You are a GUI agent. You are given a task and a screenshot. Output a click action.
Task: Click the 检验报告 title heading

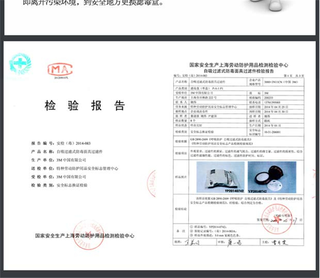click(84, 106)
